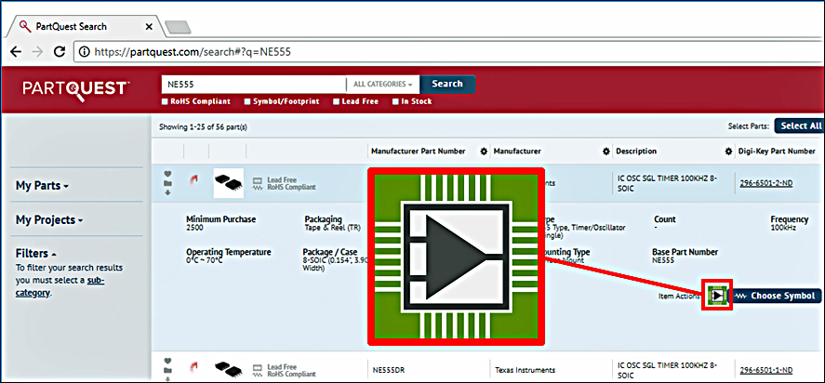Click the PartQuest logo
The height and width of the screenshot is (383, 825).
pos(75,89)
